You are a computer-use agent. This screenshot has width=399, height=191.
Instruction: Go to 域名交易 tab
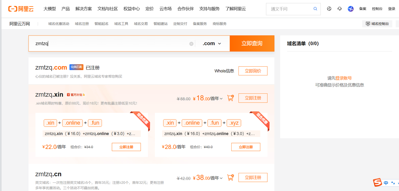[x=141, y=24]
